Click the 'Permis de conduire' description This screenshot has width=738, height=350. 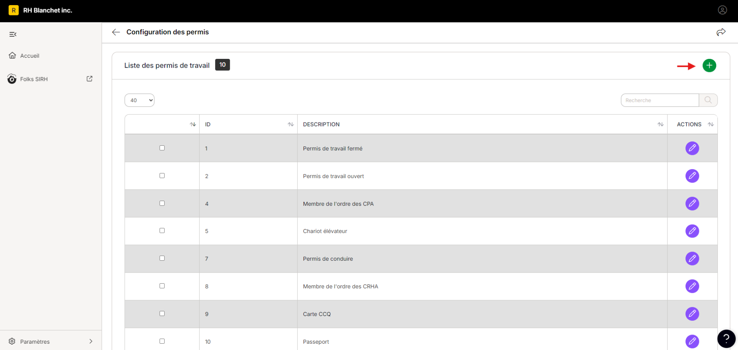click(328, 259)
